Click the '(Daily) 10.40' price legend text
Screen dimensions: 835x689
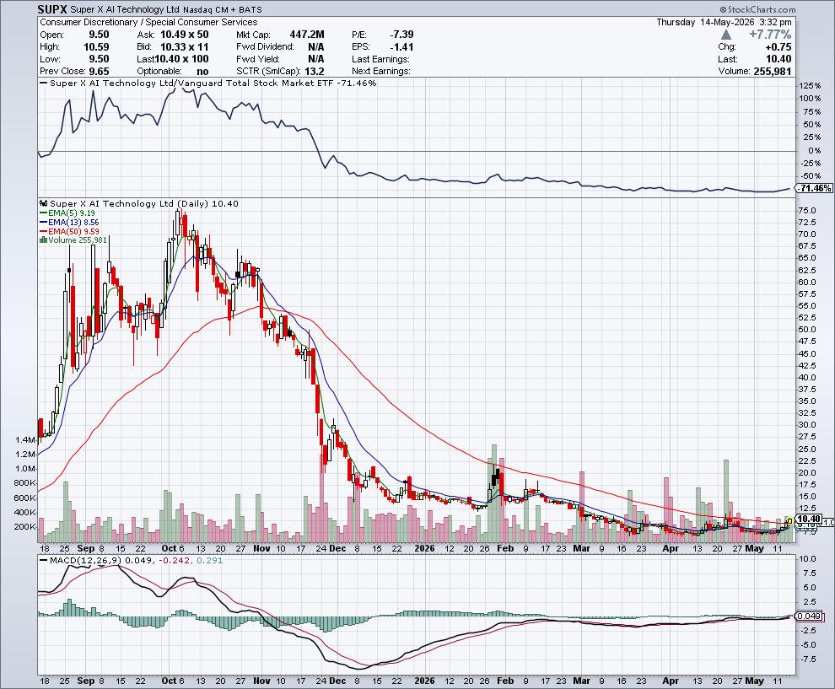[207, 203]
